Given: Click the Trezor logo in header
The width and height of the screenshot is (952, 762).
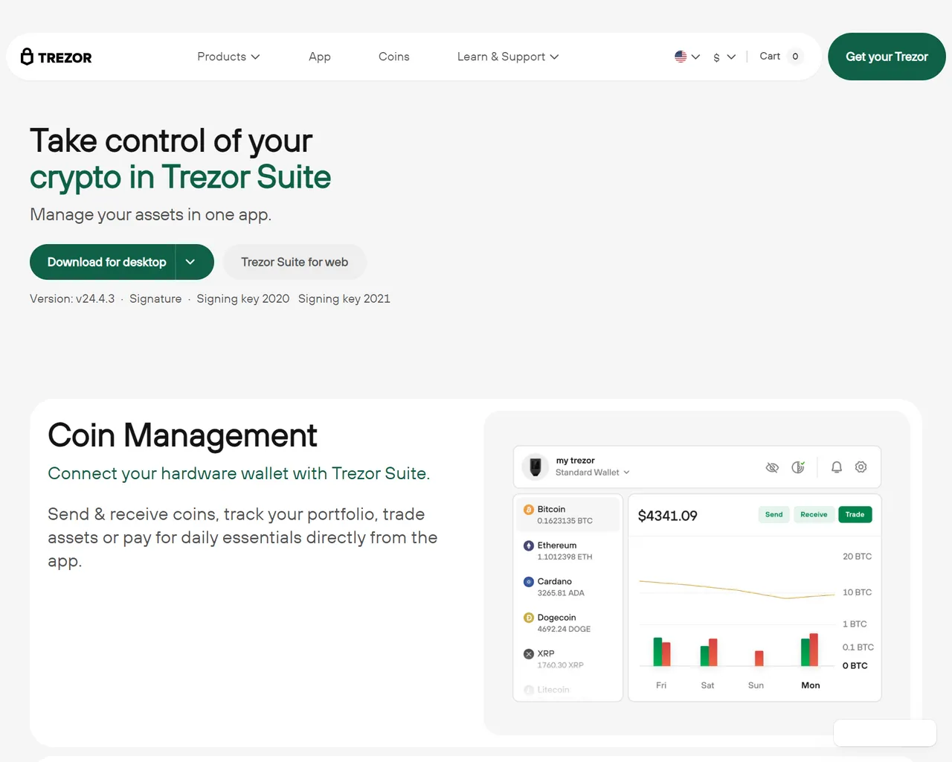Looking at the screenshot, I should (x=56, y=57).
